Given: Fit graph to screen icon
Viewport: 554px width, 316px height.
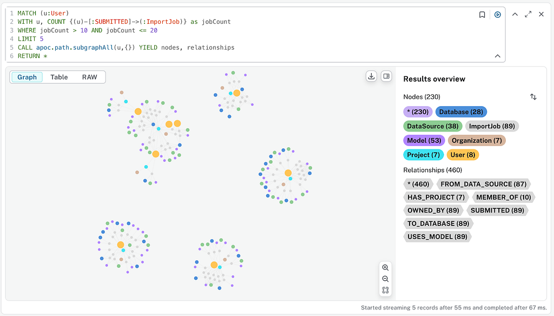Looking at the screenshot, I should (x=385, y=290).
